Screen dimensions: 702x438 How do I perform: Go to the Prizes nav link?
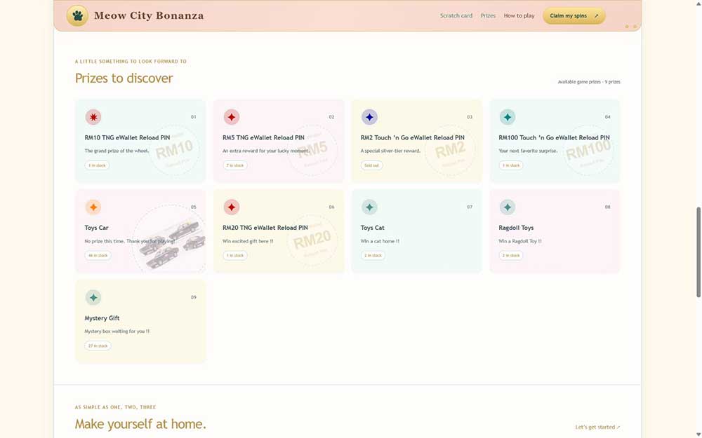[x=488, y=15]
